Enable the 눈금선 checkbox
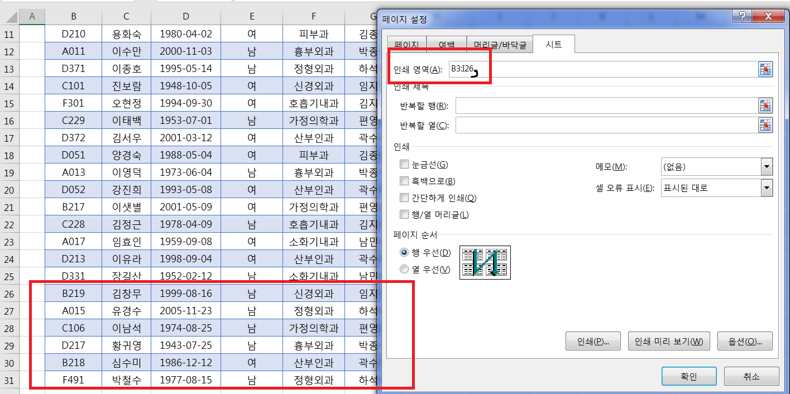 click(404, 165)
